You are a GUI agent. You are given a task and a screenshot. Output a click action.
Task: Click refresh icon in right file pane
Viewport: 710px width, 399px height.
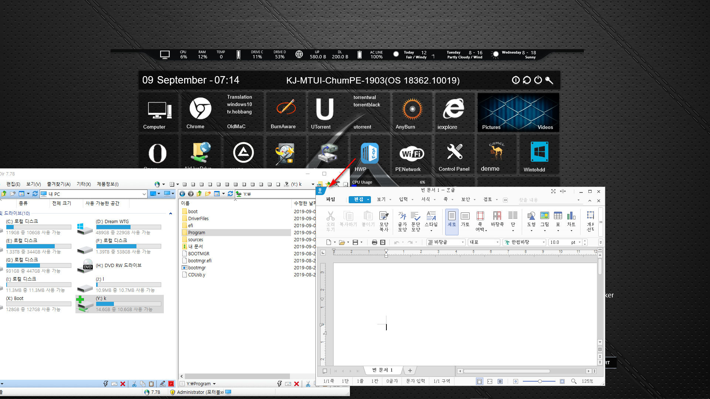230,194
